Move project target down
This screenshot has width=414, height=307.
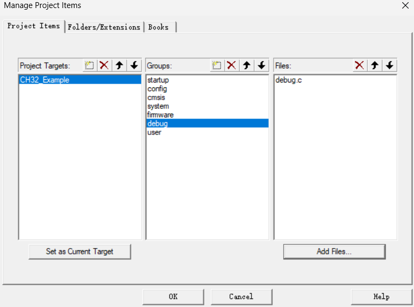pyautogui.click(x=134, y=65)
